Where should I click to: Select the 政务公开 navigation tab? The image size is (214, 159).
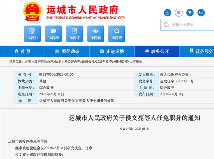[157, 51]
